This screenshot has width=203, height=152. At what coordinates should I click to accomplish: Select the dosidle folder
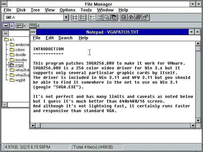18,55
